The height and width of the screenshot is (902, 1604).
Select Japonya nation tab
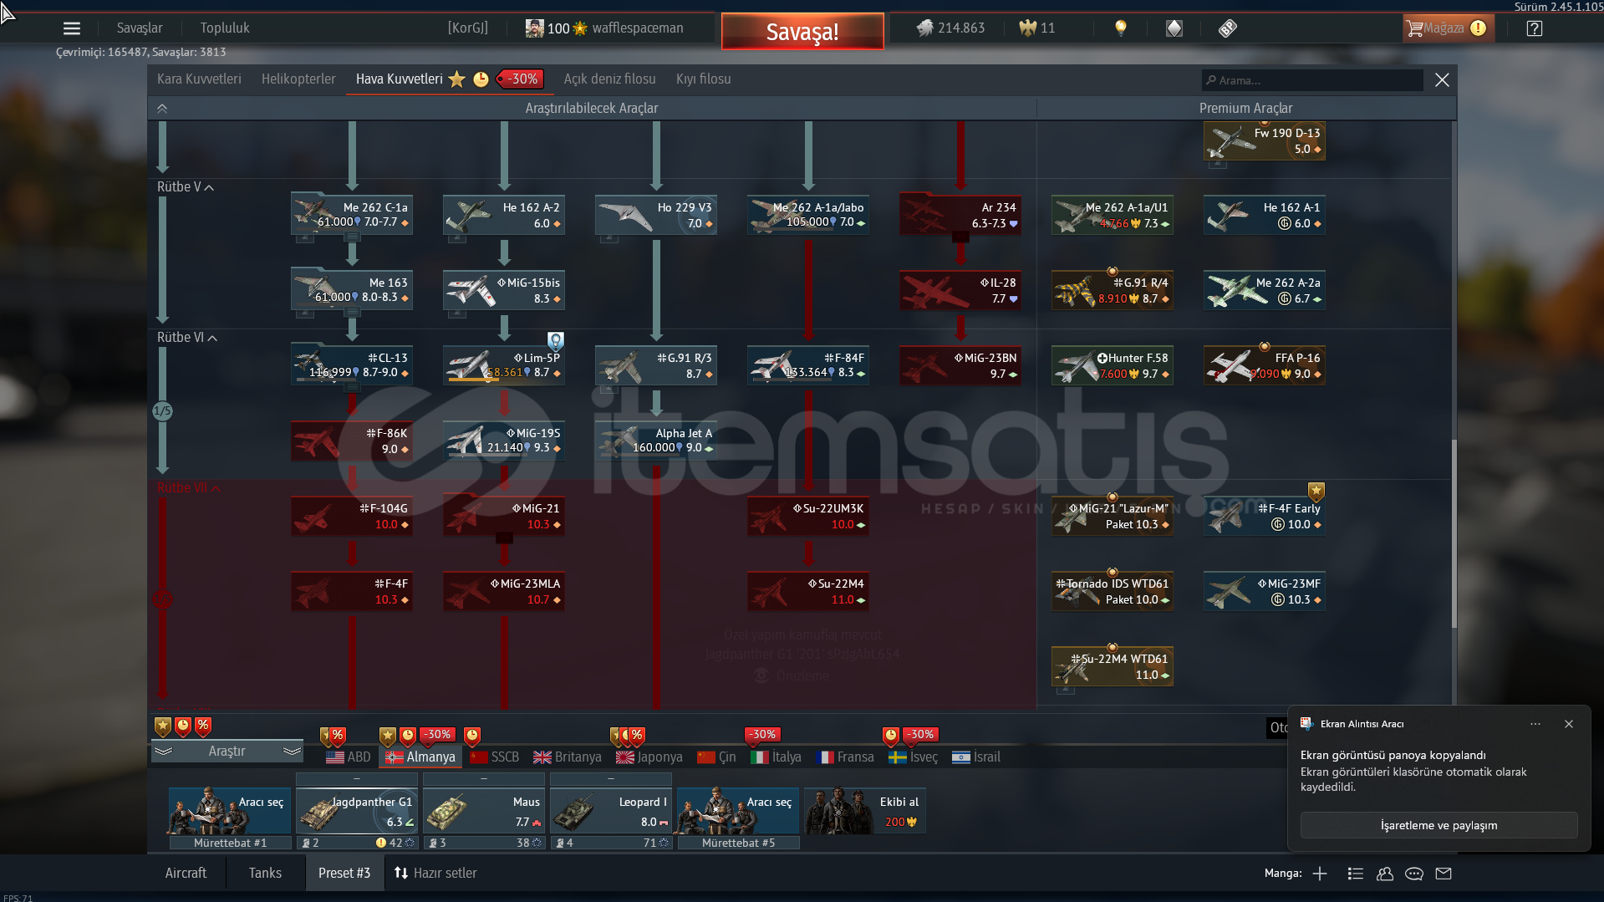[649, 757]
